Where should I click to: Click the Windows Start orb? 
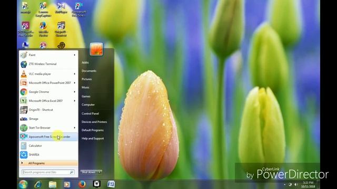click(23, 184)
